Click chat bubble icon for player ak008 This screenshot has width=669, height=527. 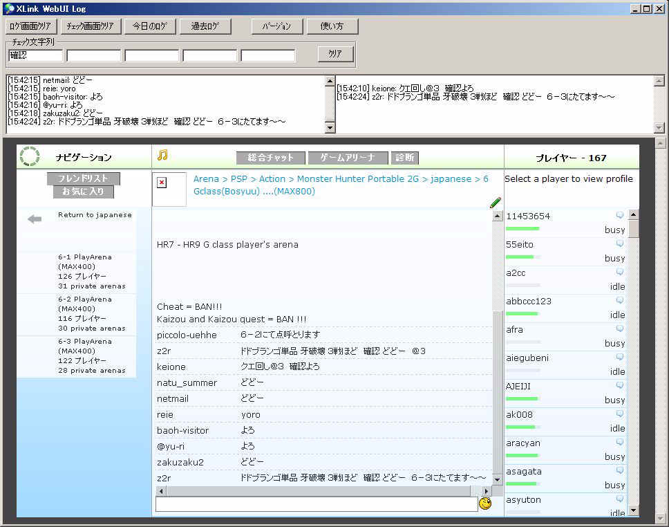(x=620, y=414)
